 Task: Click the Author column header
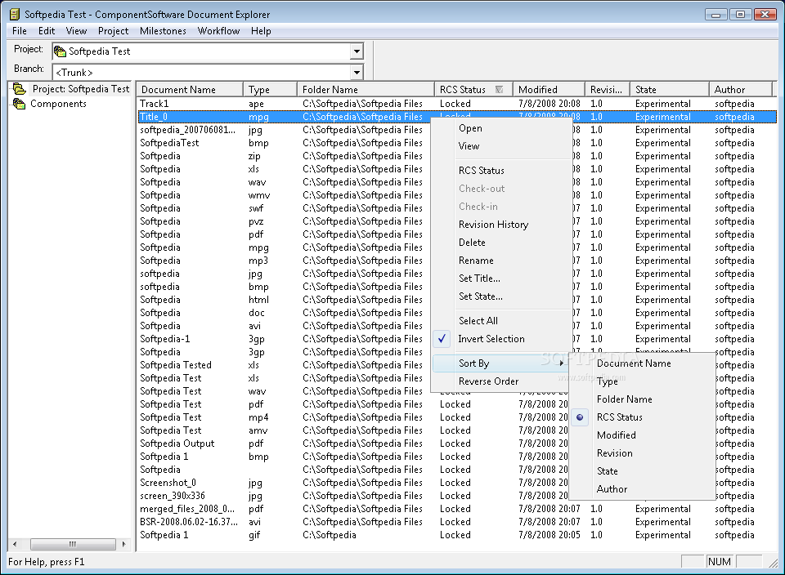pos(741,90)
